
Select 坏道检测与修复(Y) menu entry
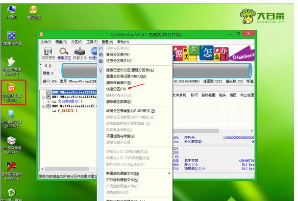[x=120, y=136]
